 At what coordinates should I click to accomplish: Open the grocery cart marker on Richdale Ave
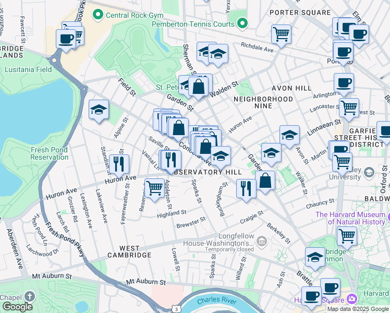pos(281,34)
